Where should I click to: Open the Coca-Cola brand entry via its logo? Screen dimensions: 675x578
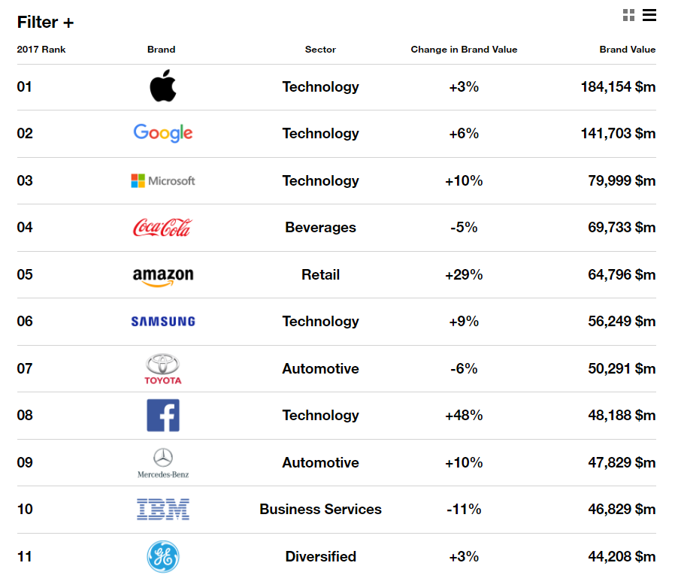163,227
